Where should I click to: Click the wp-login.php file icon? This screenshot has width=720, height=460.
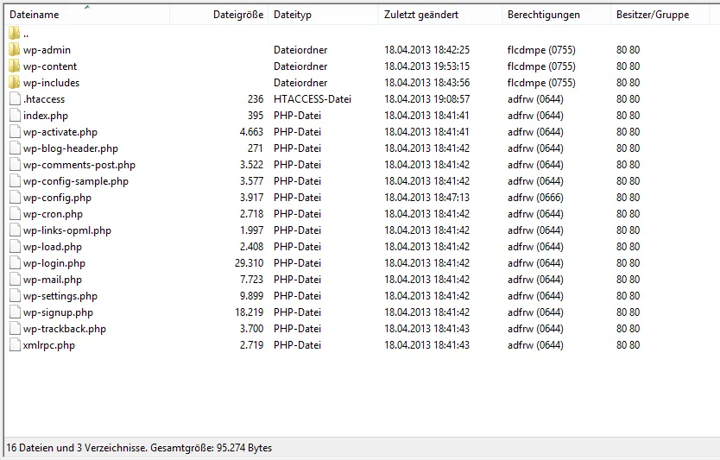(16, 263)
